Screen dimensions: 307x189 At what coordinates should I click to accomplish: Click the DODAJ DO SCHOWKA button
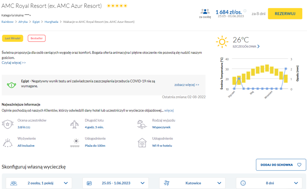click(x=281, y=165)
